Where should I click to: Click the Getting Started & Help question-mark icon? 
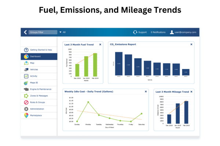(x=26, y=50)
